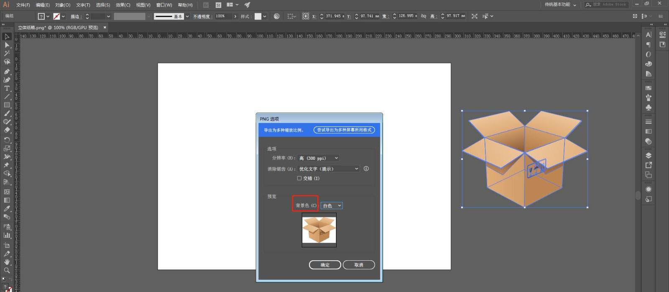Enable the 交错 (I) checkbox

(299, 178)
